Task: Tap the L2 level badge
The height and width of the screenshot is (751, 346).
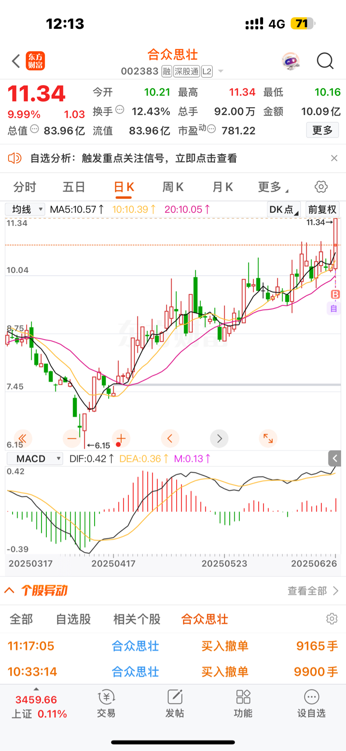Action: coord(207,71)
